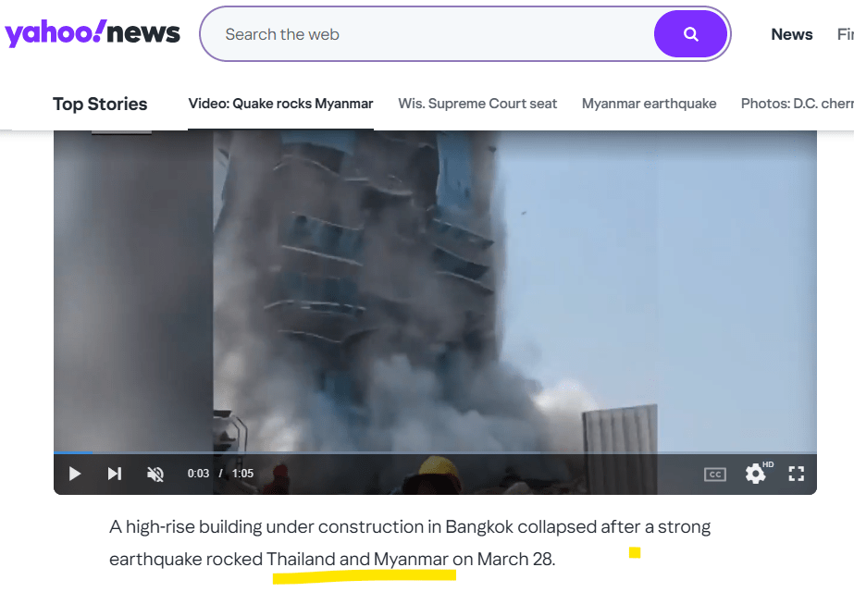This screenshot has width=854, height=592.
Task: Open the News navigation item
Action: point(791,34)
